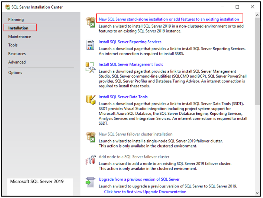Image resolution: width=263 pixels, height=198 pixels.
Task: Click the SQL Server Data Tools icon
Action: click(x=91, y=100)
